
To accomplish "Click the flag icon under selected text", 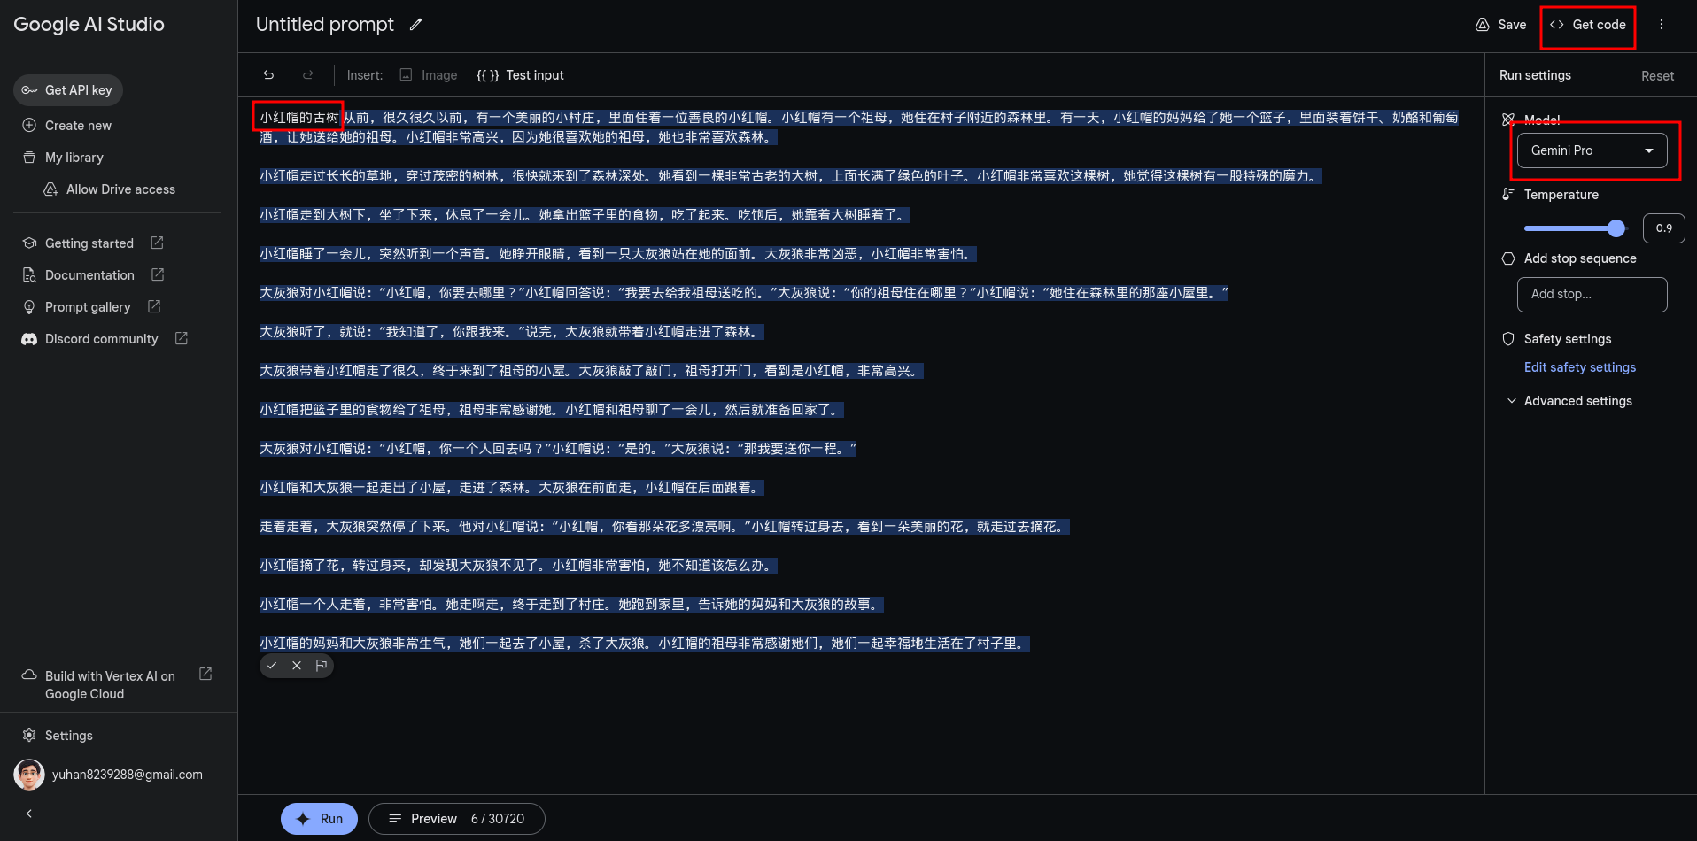I will (x=321, y=665).
